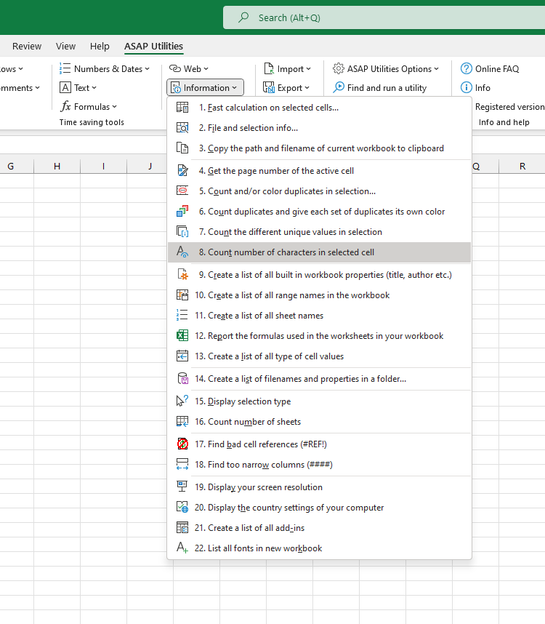The height and width of the screenshot is (624, 545).
Task: Choose List all fonts in new workbook
Action: tap(319, 548)
